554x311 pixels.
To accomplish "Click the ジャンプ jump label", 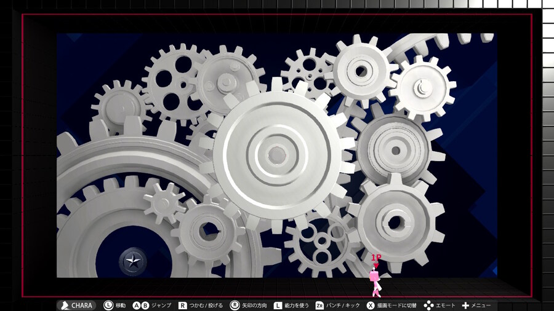I will point(161,305).
